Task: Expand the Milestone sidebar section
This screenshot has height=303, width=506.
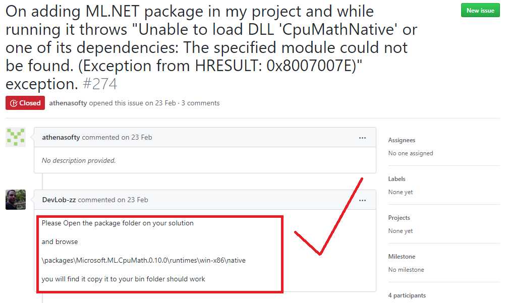Action: (x=402, y=257)
